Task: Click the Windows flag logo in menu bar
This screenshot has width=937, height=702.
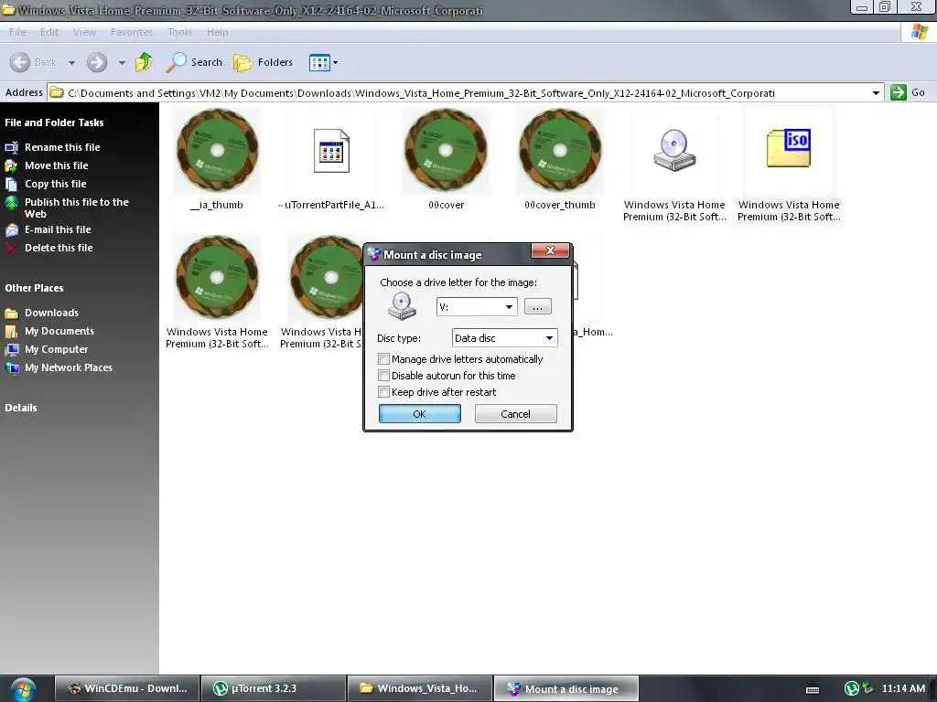Action: click(919, 32)
